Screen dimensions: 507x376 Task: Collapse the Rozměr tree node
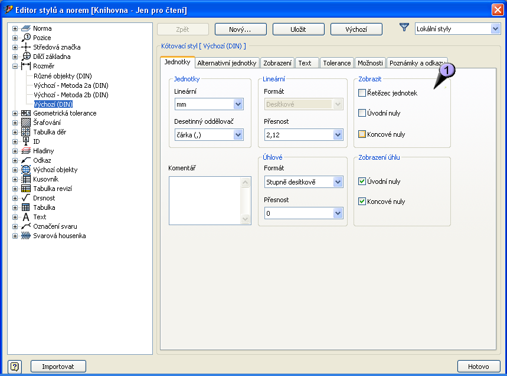coord(15,66)
